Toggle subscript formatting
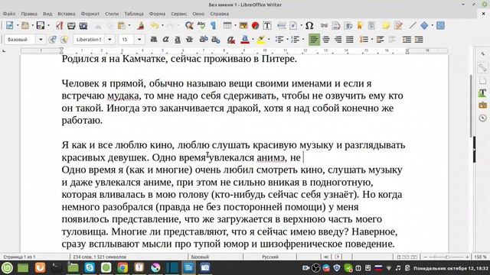The width and height of the screenshot is (490, 275). pyautogui.click(x=216, y=40)
